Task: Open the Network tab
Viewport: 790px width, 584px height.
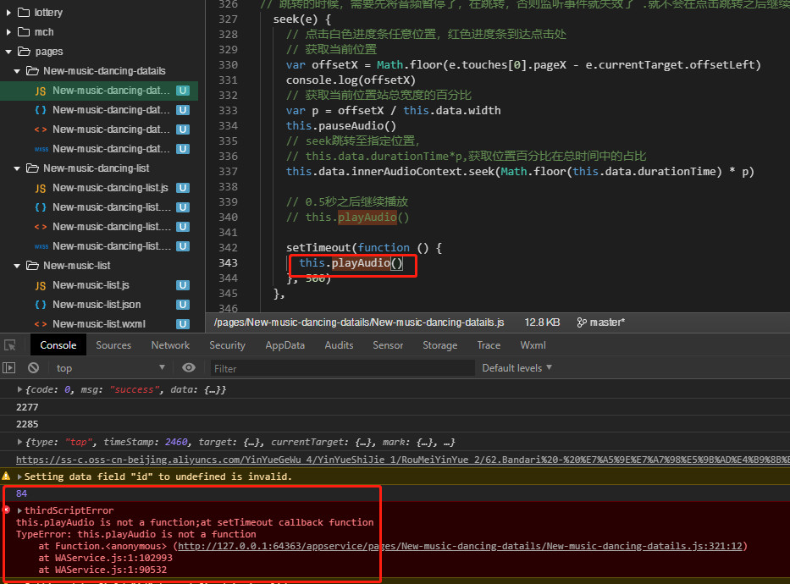Action: point(170,345)
